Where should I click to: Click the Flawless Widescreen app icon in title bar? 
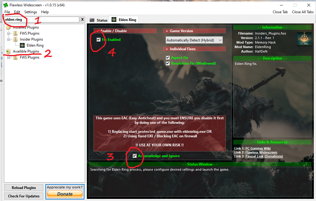[6, 5]
